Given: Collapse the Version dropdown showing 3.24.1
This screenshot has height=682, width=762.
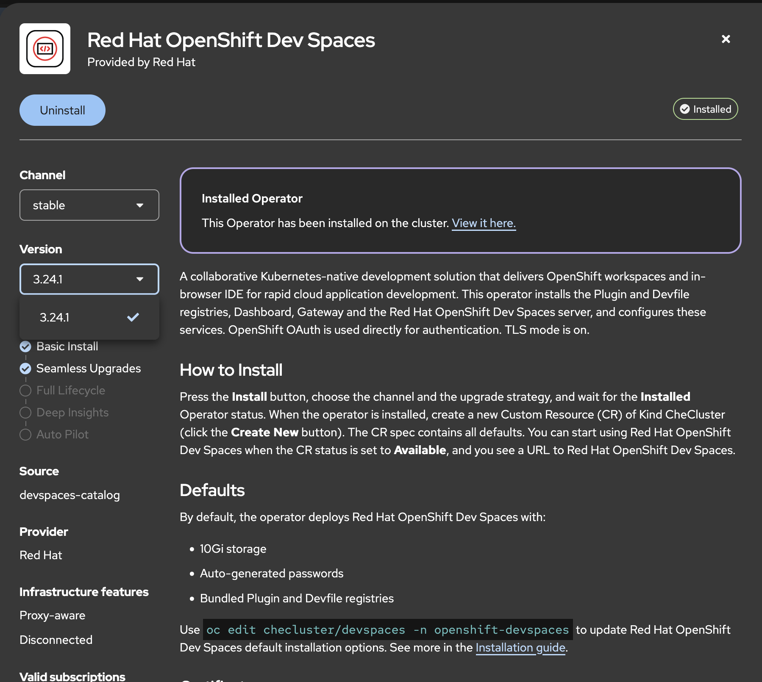Looking at the screenshot, I should [89, 279].
